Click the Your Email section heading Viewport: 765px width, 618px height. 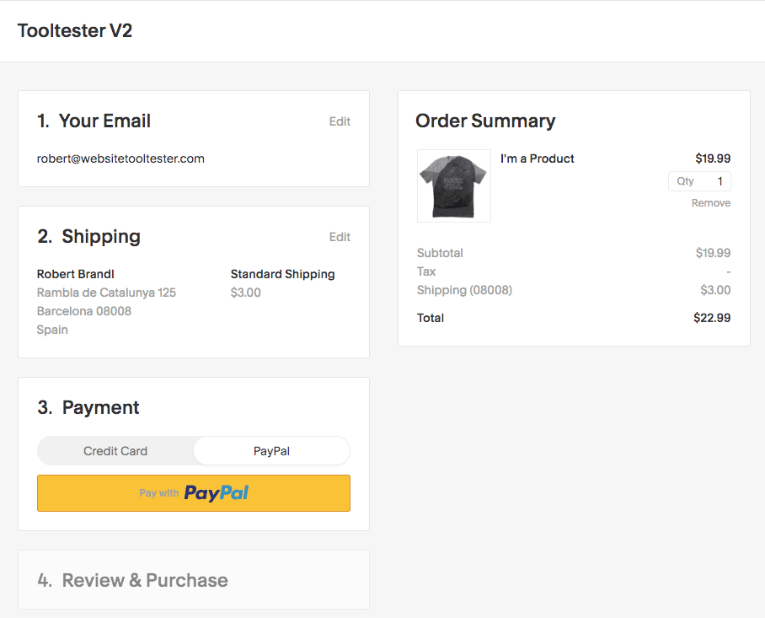click(94, 121)
